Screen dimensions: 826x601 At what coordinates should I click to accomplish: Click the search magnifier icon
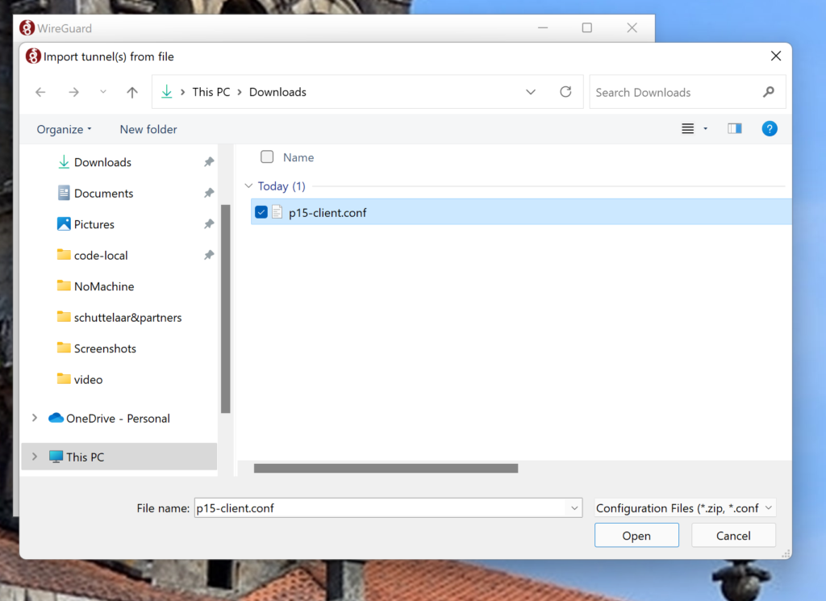[x=768, y=92]
